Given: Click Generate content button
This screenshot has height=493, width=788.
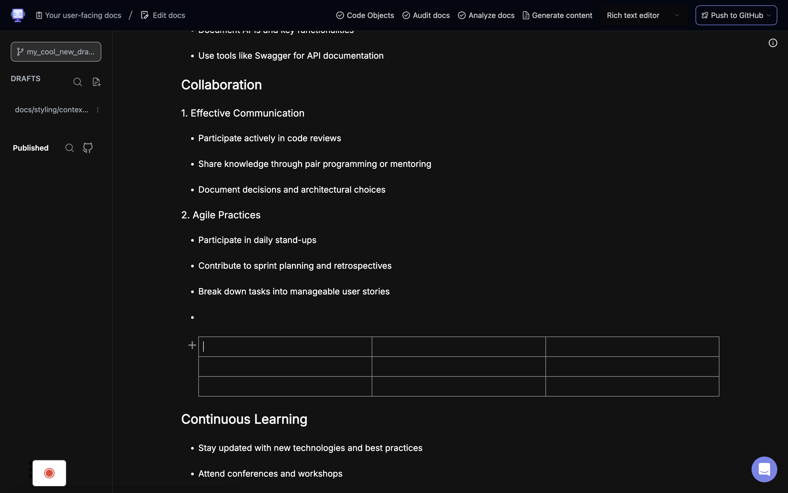Looking at the screenshot, I should pos(557,15).
